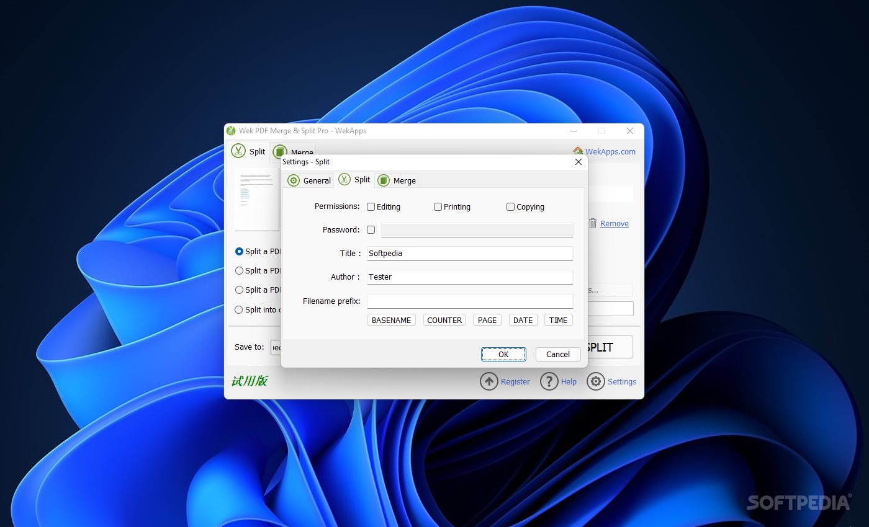Confirm settings with the OK button
Screen dimensions: 869x527
503,354
